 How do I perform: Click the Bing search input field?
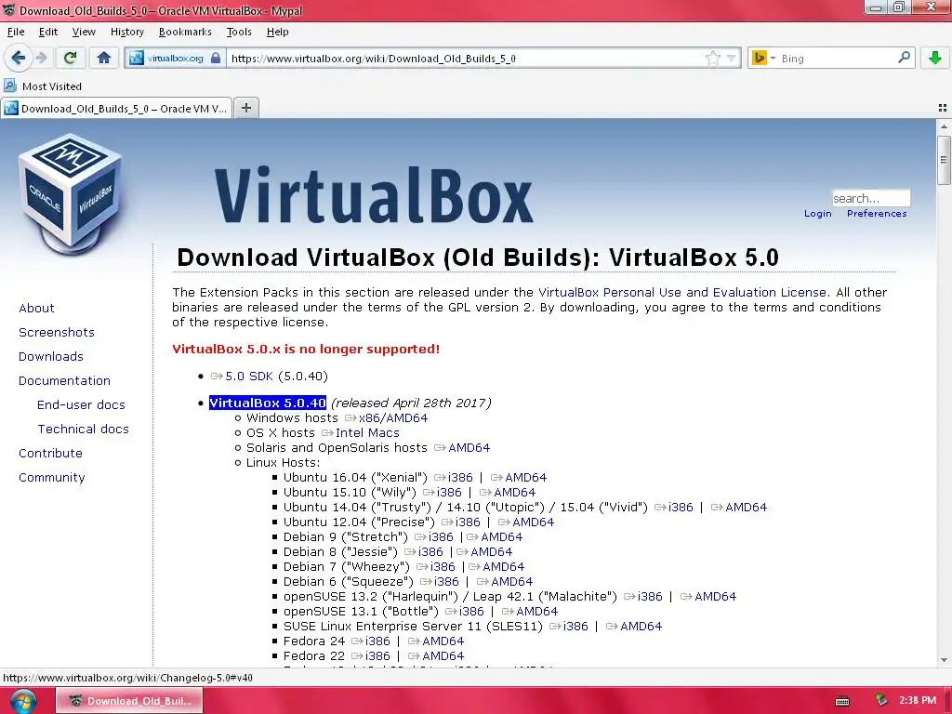[x=837, y=59]
